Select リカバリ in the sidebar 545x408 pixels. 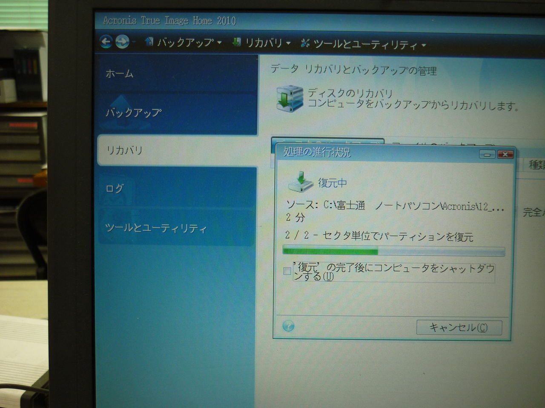pyautogui.click(x=177, y=150)
